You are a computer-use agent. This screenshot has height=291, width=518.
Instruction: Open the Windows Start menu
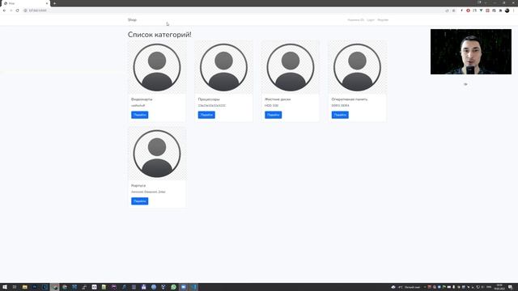tap(5, 287)
